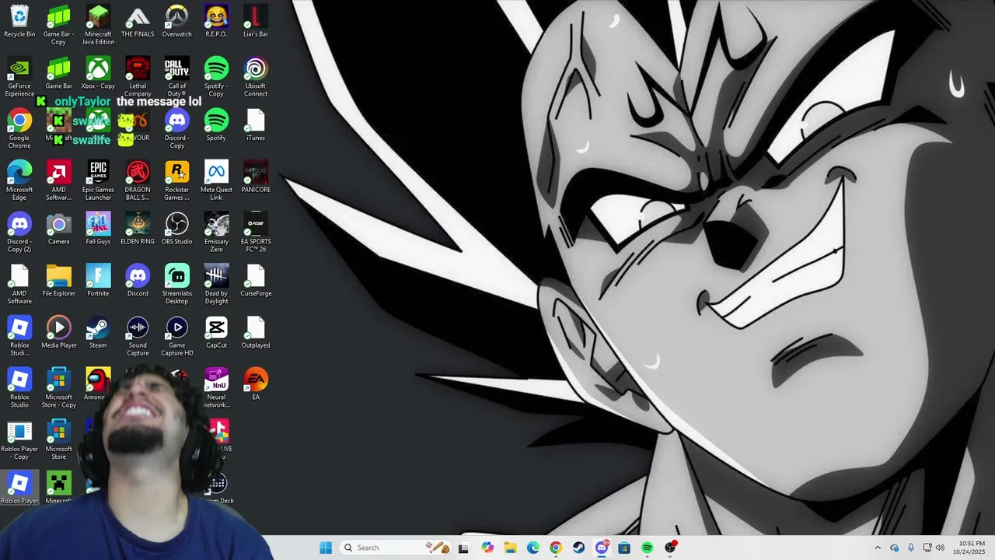This screenshot has height=560, width=995.
Task: Launch Lethal Company desktop icon
Action: (138, 77)
